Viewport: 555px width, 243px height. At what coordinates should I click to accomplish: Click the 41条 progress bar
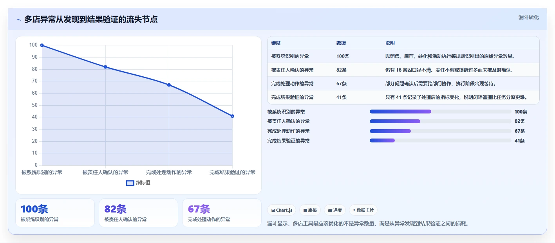click(x=441, y=140)
